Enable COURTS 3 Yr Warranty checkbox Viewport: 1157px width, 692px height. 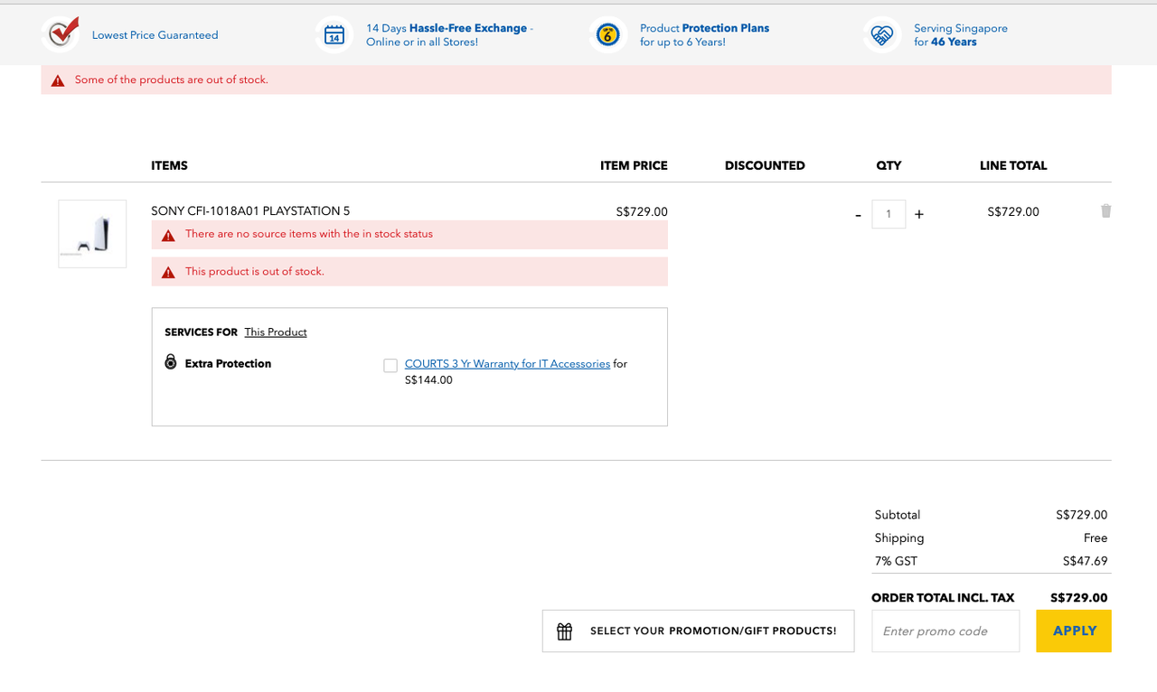(x=390, y=365)
